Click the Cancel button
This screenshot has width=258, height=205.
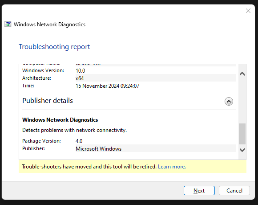(x=234, y=190)
